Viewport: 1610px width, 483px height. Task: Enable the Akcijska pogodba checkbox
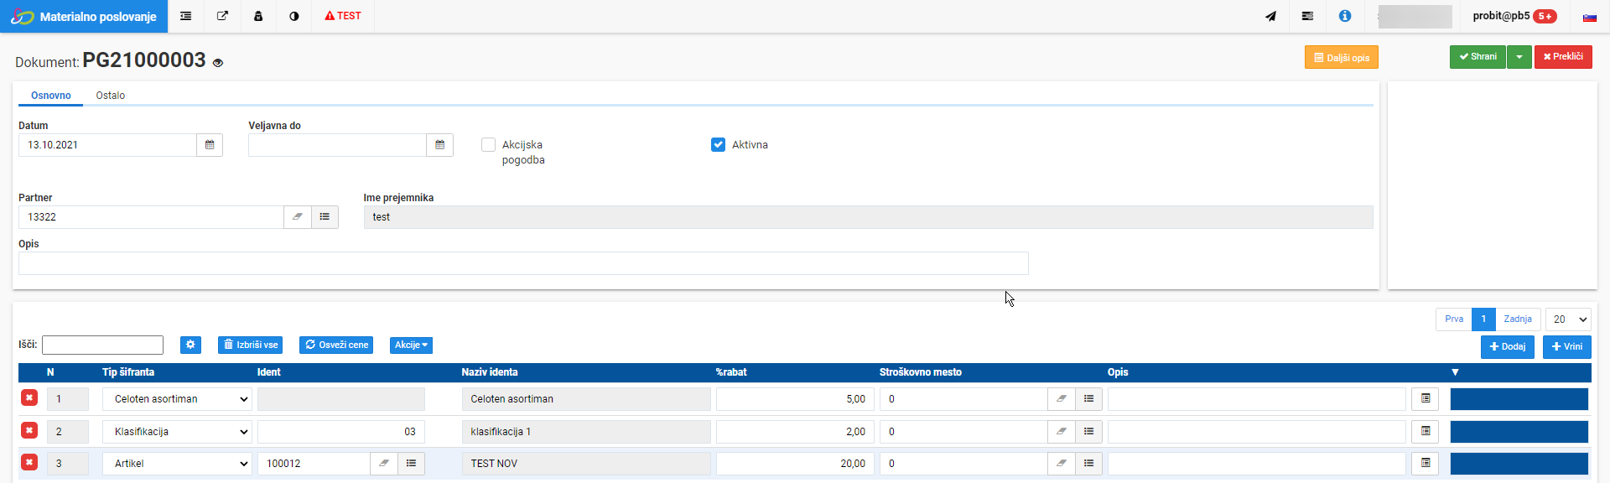(x=488, y=145)
